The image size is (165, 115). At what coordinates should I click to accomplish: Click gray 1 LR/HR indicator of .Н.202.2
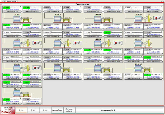(x=47, y=8)
